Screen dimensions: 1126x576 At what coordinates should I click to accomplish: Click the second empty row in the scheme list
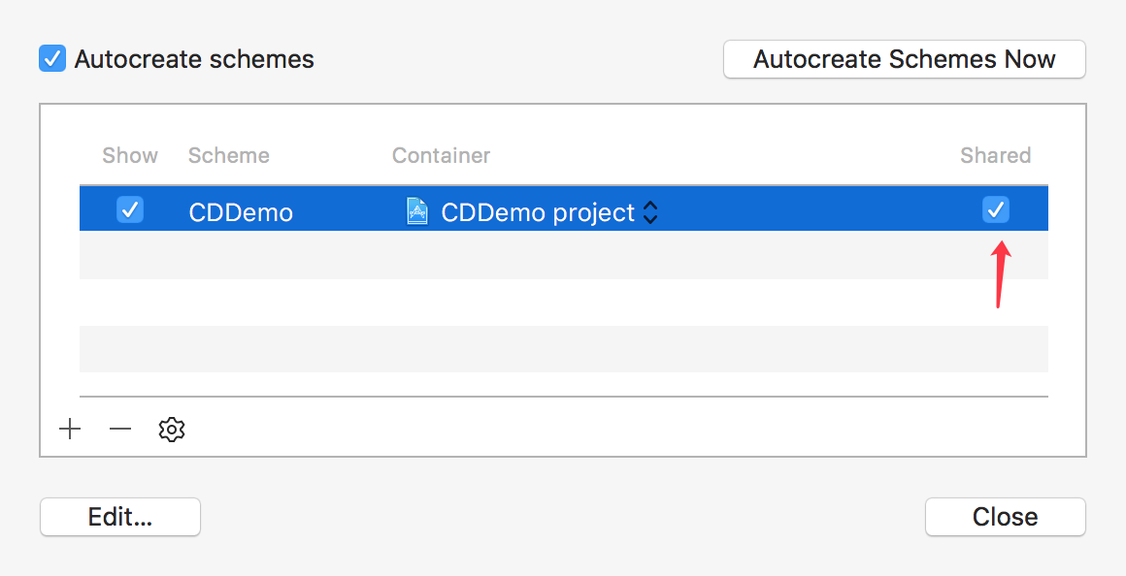(563, 303)
